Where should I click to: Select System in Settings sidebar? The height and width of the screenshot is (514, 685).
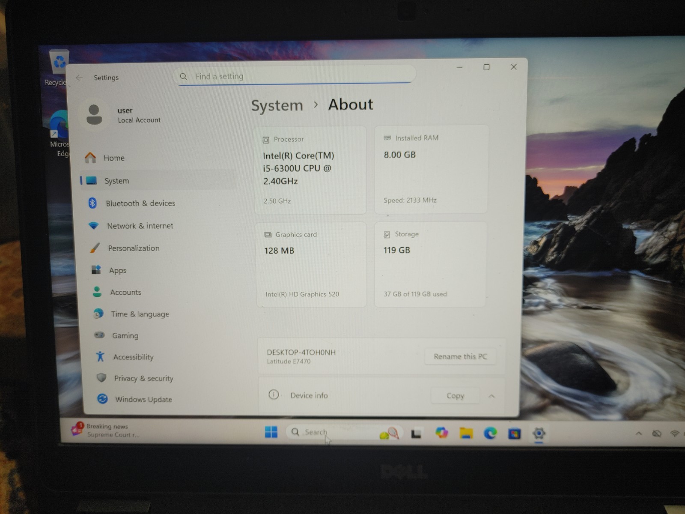coord(158,180)
